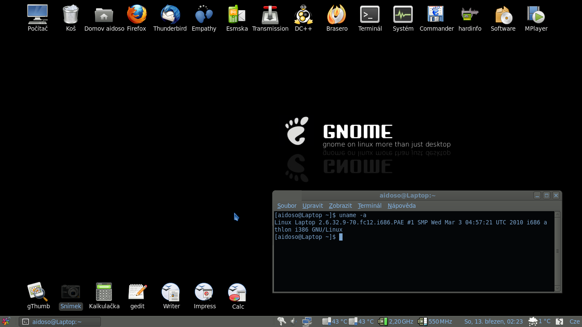Click the terminal scrollbar down arrow
The width and height of the screenshot is (582, 327).
point(557,288)
